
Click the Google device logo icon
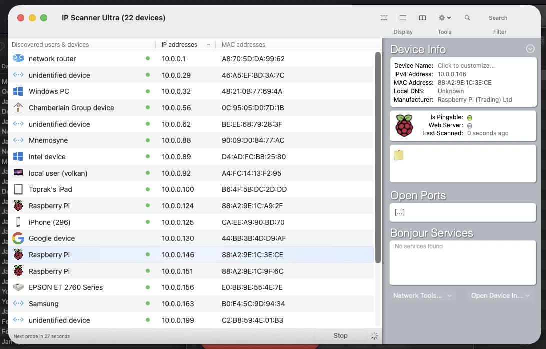[x=18, y=238]
